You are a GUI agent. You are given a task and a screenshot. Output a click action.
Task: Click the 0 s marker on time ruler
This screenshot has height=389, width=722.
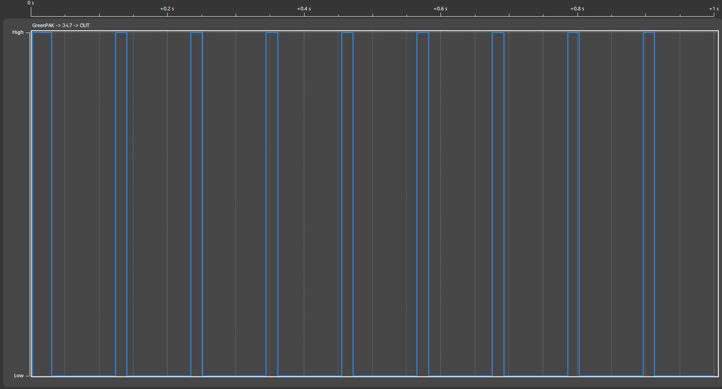tap(31, 3)
